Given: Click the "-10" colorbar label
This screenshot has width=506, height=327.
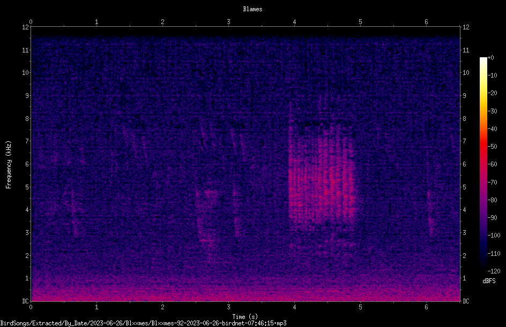Looking at the screenshot, I should pos(492,75).
